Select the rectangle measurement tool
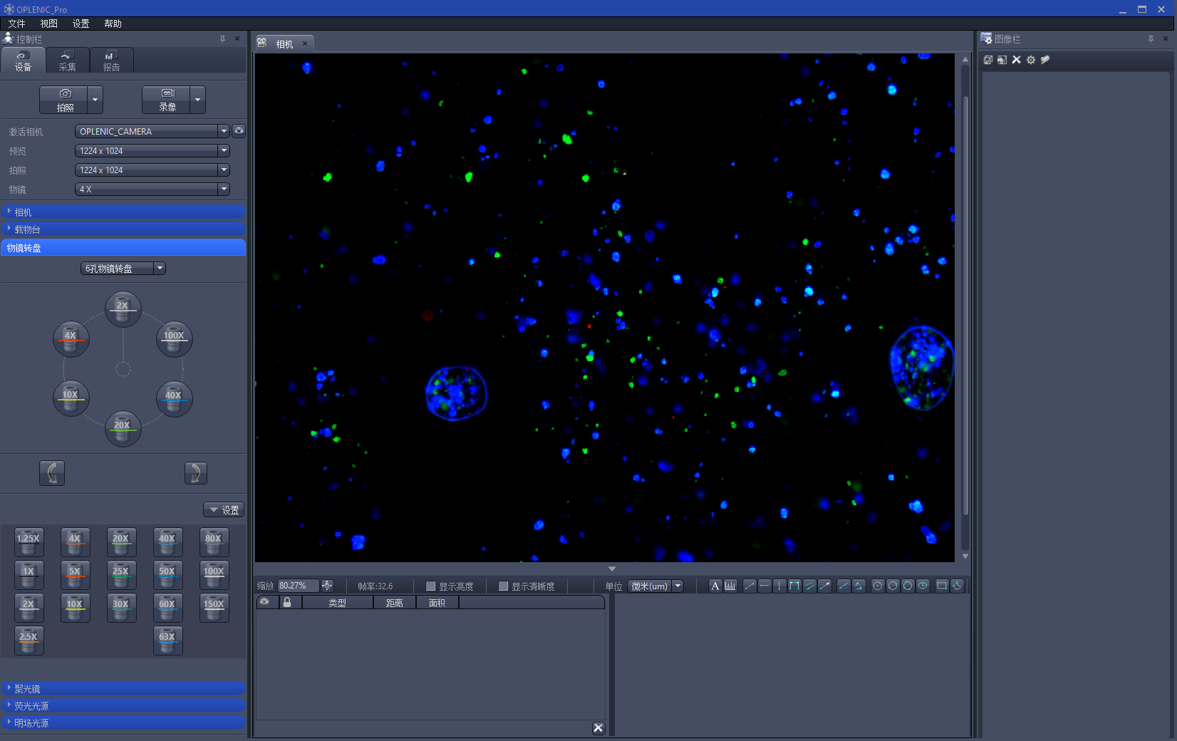 click(x=941, y=586)
